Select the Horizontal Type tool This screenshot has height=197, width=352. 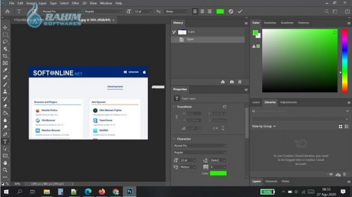[5, 141]
